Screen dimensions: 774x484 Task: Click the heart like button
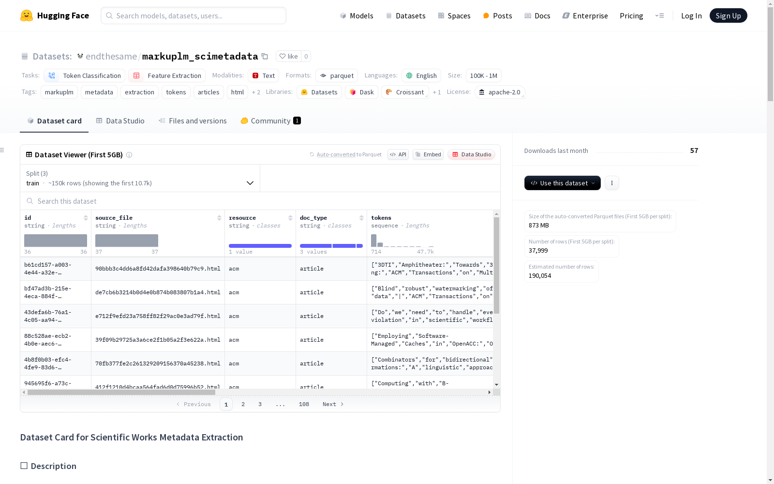(288, 56)
